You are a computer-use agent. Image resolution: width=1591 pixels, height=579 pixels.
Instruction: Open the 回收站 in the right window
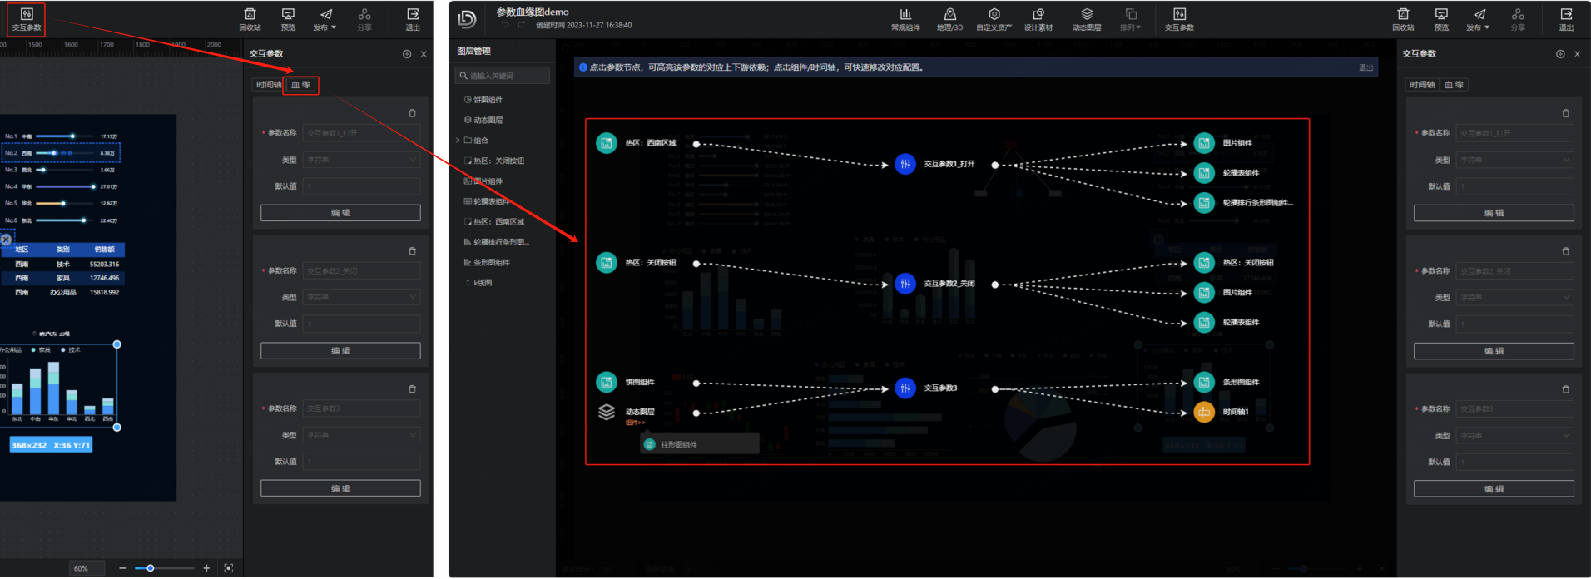(x=1403, y=19)
